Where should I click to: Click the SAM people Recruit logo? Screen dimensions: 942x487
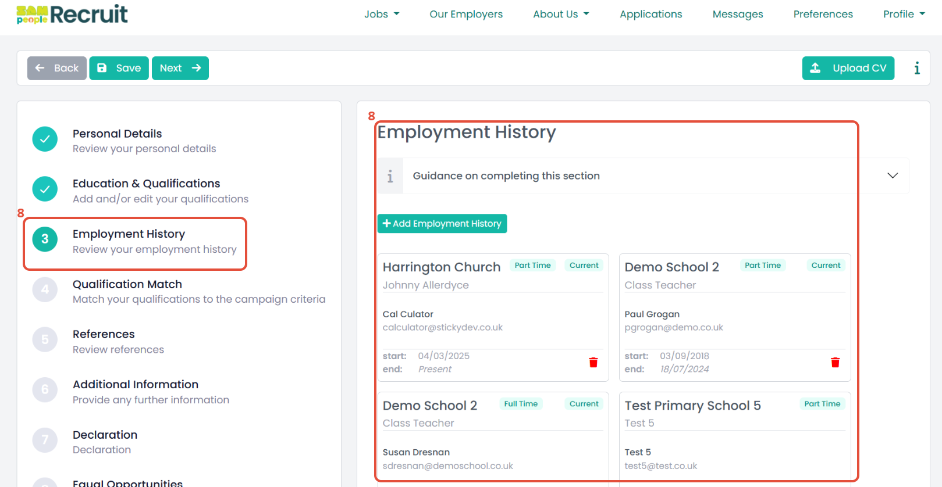click(72, 15)
